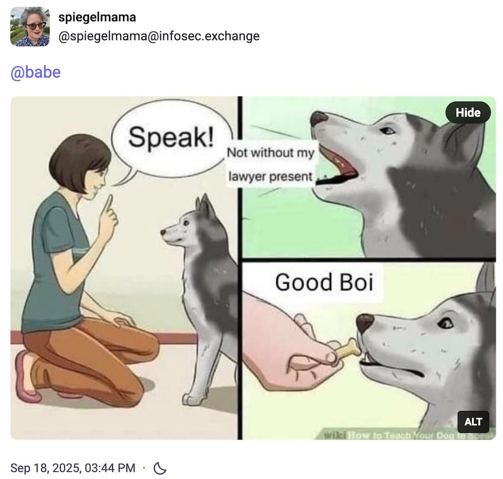This screenshot has height=479, width=503.
Task: Click 'Not without my lawyer present' text
Action: [x=271, y=165]
